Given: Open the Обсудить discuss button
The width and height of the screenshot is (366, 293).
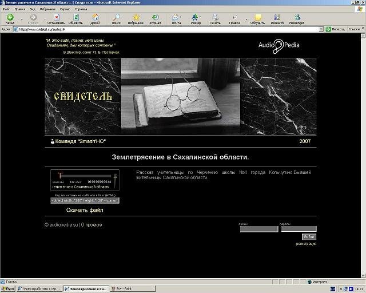Looking at the screenshot, I should pyautogui.click(x=257, y=19).
